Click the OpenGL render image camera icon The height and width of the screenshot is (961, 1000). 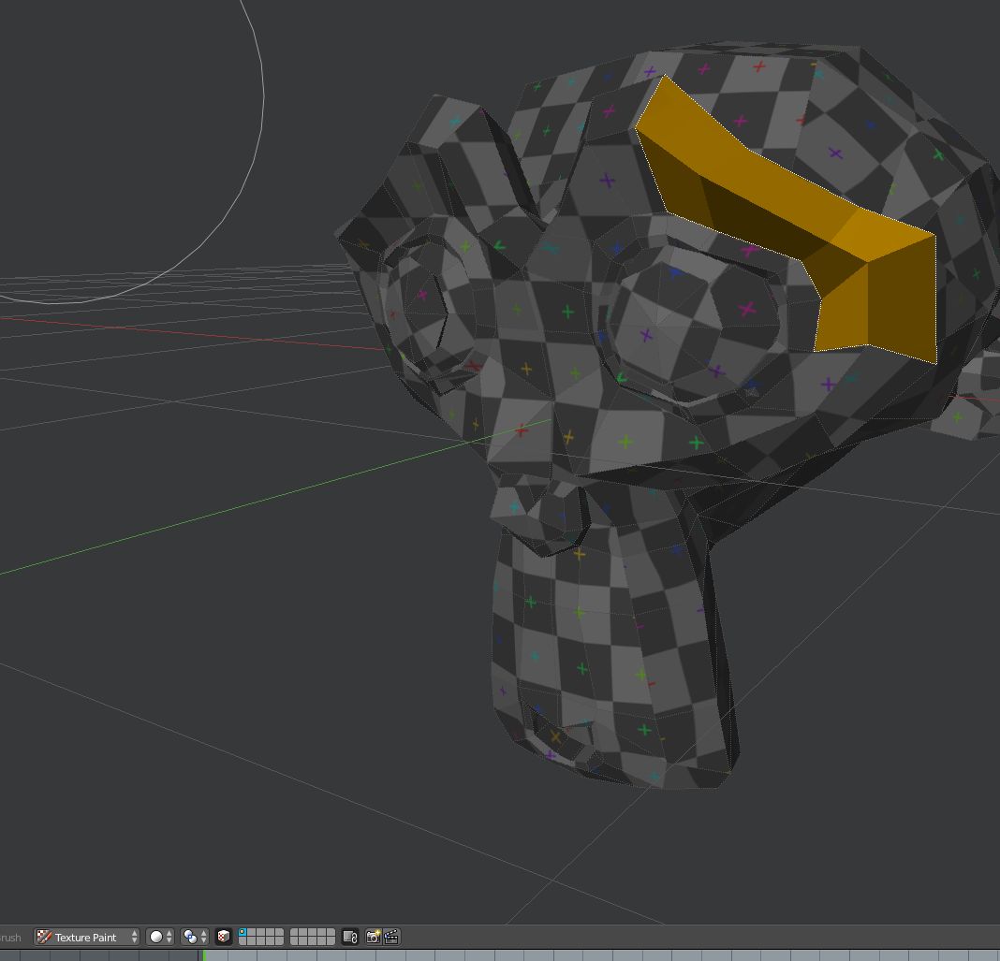373,937
